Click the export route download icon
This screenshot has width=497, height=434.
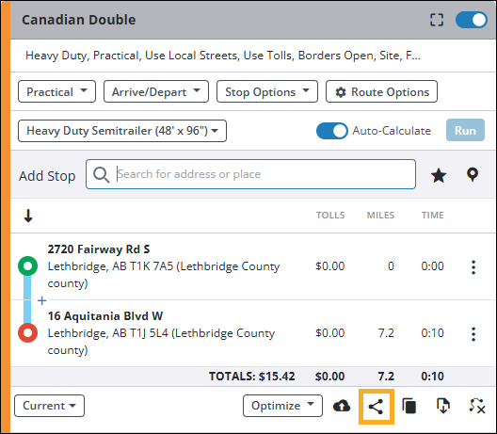click(x=443, y=406)
